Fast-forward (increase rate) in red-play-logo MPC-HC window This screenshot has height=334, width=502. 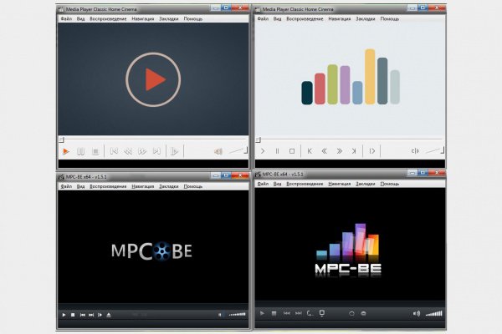pos(142,151)
